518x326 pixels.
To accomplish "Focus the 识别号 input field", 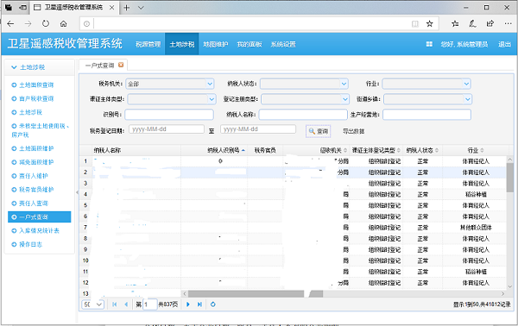I will pyautogui.click(x=169, y=115).
